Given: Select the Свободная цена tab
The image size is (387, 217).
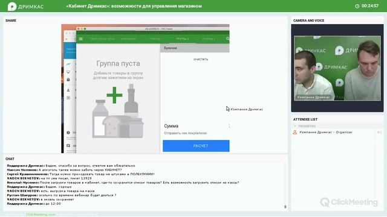Looking at the screenshot, I should (x=102, y=39).
